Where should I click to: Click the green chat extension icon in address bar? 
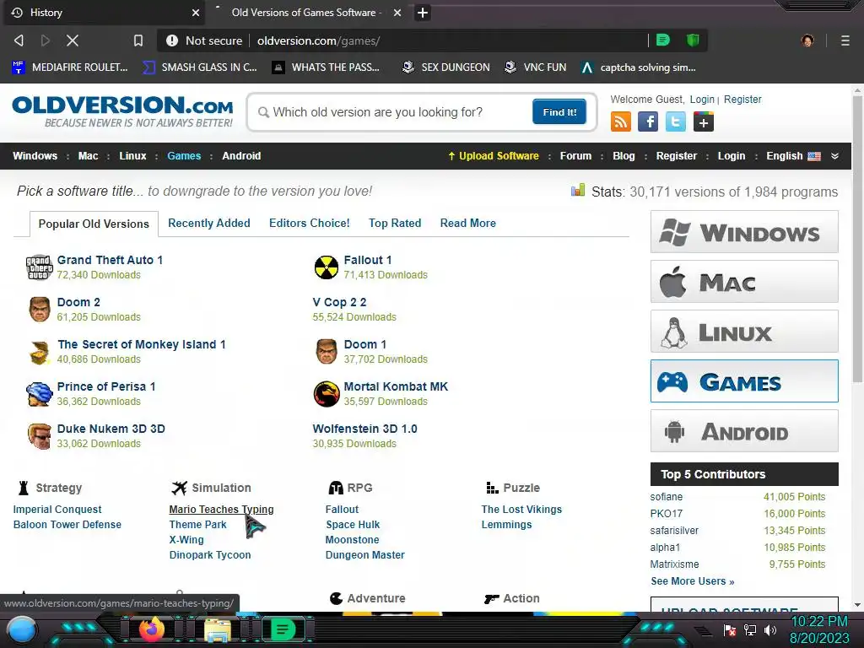(663, 40)
